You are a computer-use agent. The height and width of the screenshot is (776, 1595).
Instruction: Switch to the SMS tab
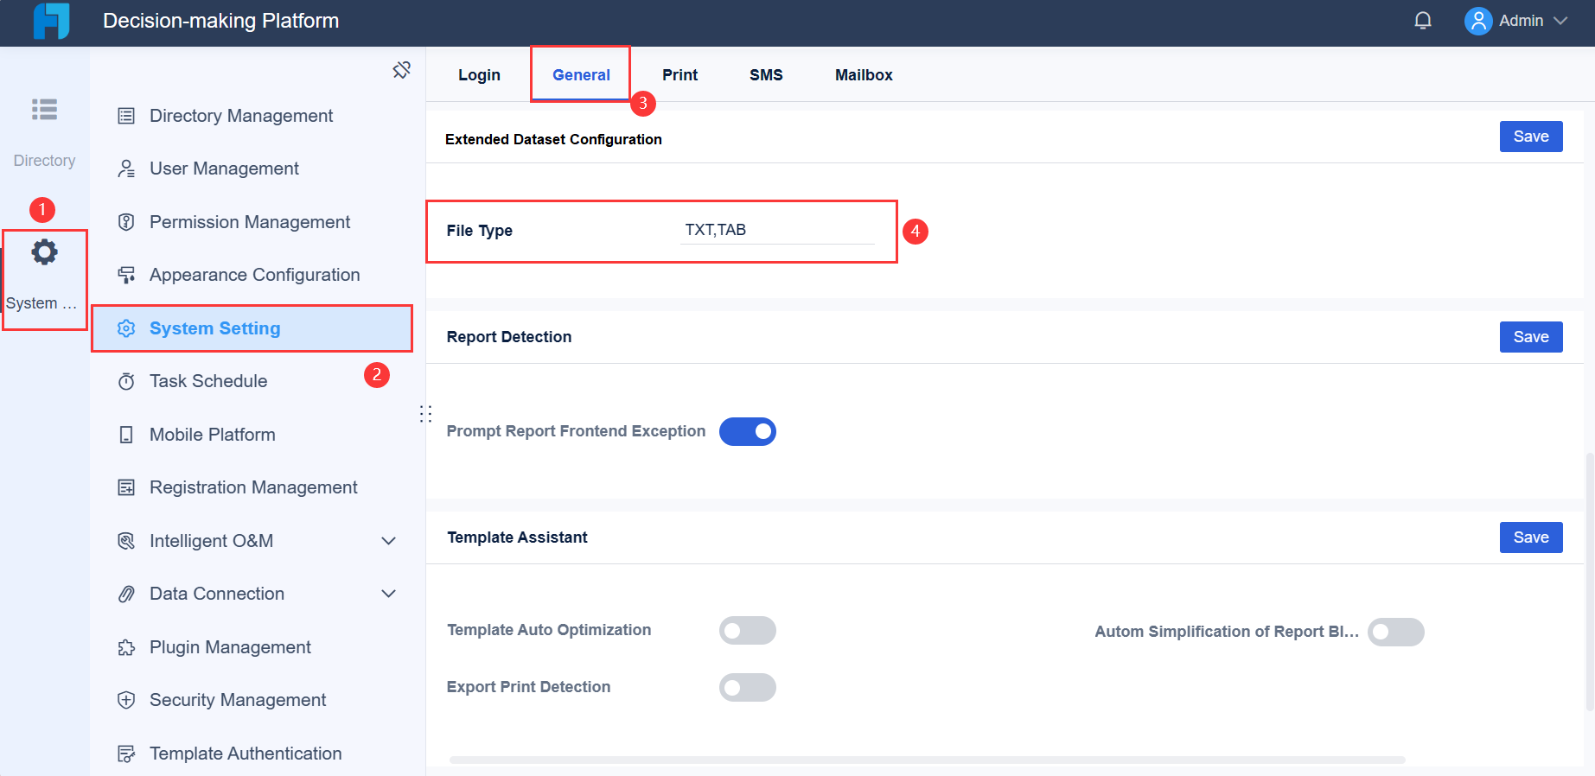click(766, 75)
